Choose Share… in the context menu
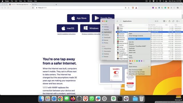 131,58
